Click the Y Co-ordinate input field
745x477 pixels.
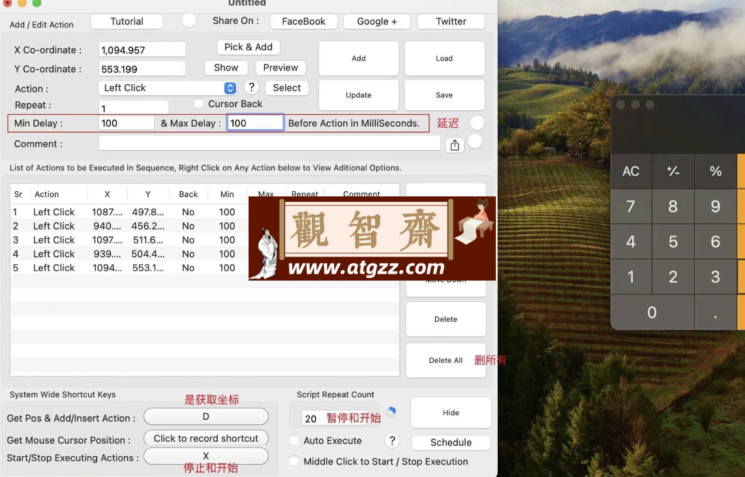tap(142, 69)
